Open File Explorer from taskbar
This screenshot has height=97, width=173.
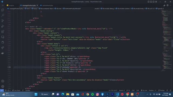coord(68,94)
